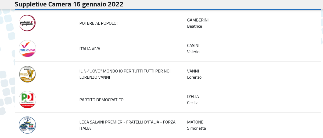Click the Italia Viva party logo
This screenshot has height=138, width=323.
pyautogui.click(x=27, y=49)
